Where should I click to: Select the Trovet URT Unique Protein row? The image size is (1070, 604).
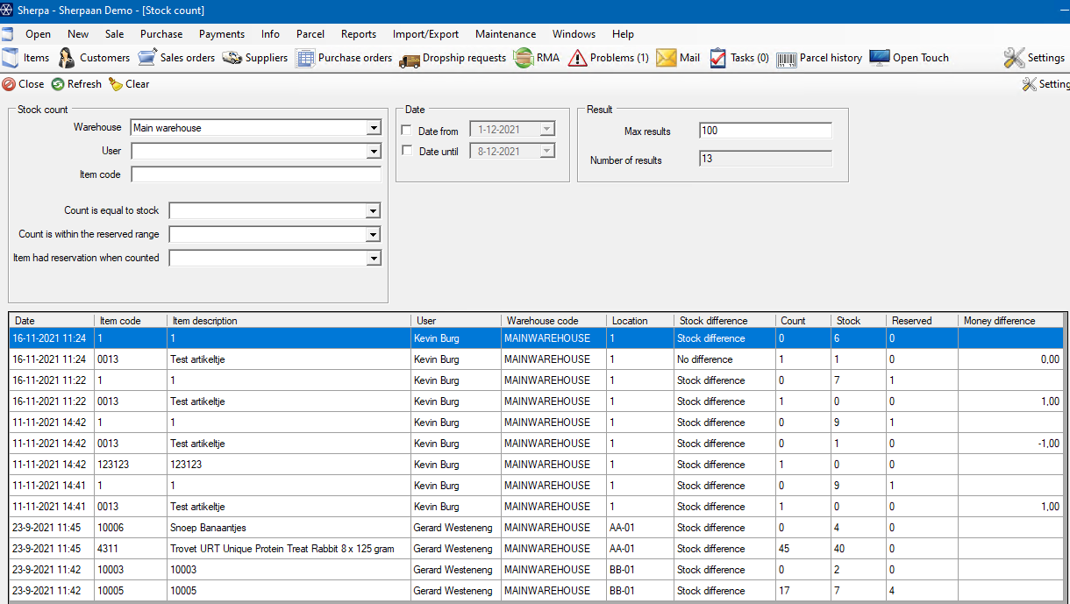pyautogui.click(x=537, y=549)
